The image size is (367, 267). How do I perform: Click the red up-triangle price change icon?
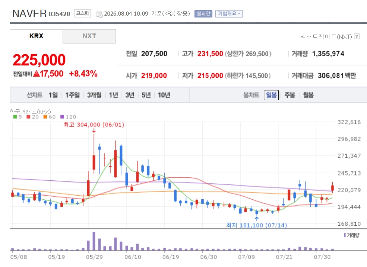click(x=36, y=74)
